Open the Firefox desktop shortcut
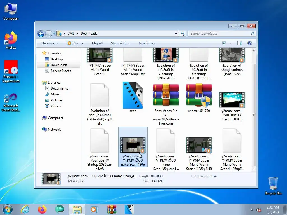The image size is (287, 215). [x=11, y=40]
